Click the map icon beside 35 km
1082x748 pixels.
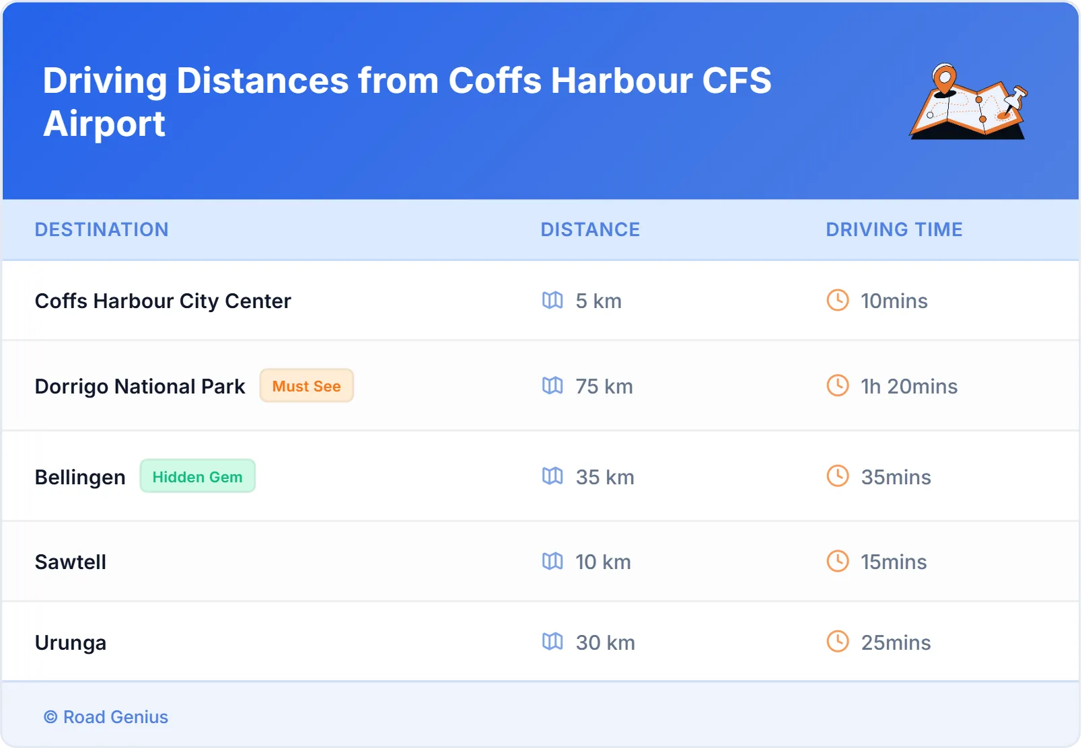552,476
